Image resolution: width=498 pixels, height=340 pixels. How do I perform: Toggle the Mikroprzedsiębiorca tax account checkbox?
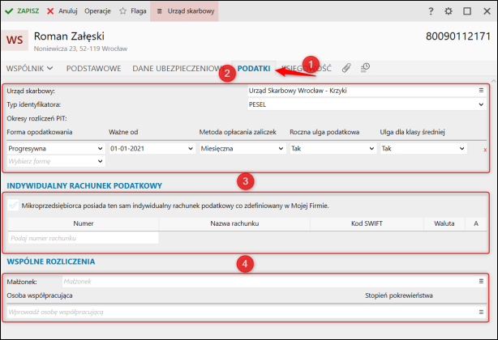pyautogui.click(x=14, y=206)
